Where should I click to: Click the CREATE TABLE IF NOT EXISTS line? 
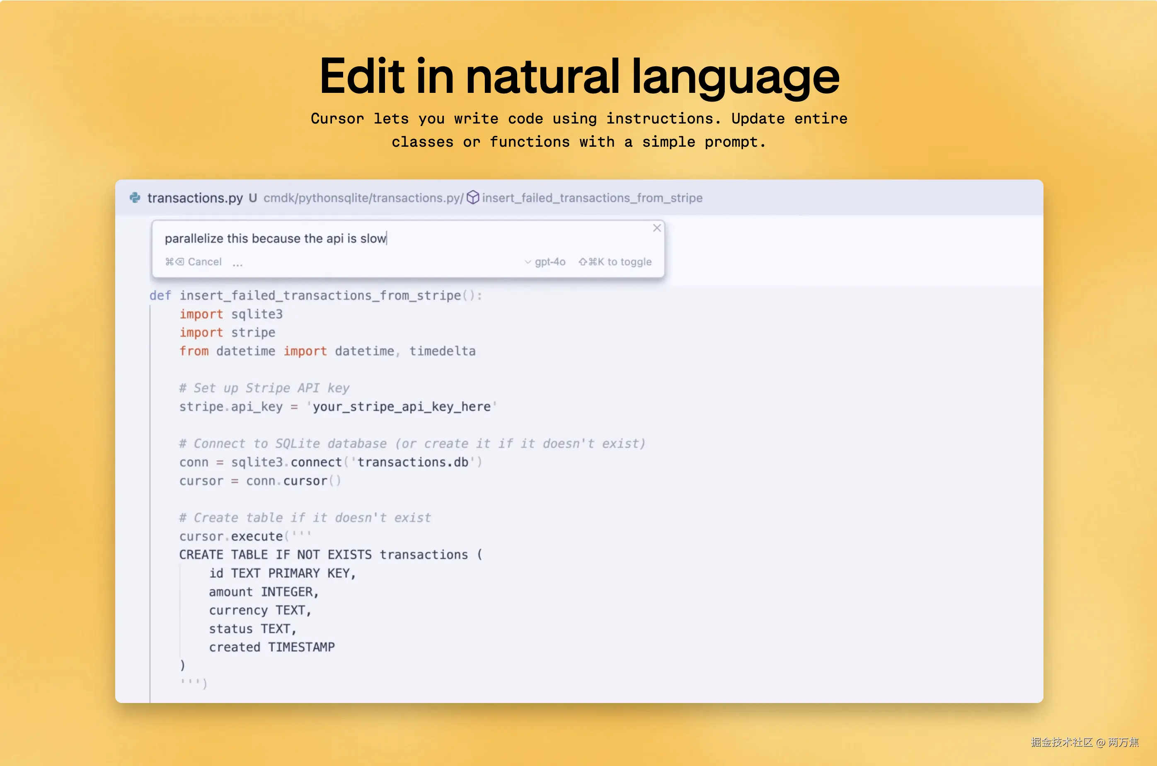tap(330, 555)
